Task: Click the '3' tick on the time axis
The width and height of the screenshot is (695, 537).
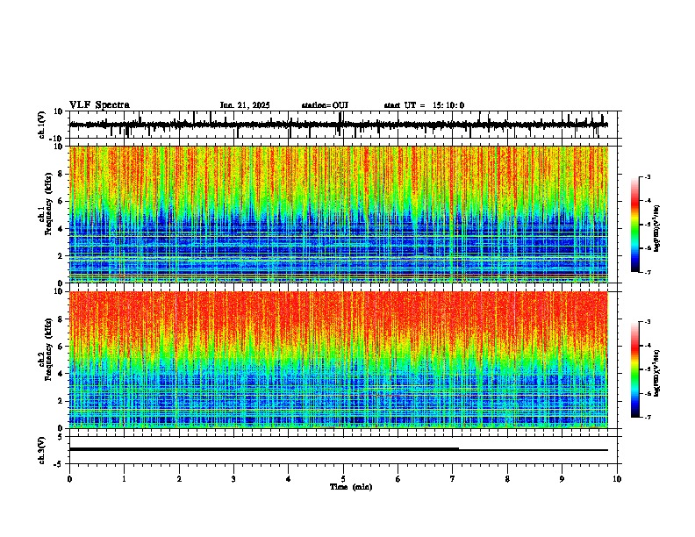Action: (233, 479)
